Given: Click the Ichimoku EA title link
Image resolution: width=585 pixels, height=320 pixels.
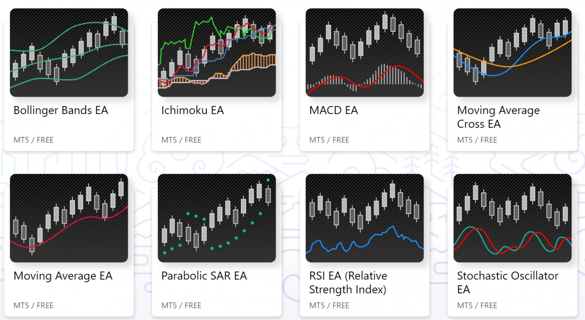Looking at the screenshot, I should click(x=193, y=111).
